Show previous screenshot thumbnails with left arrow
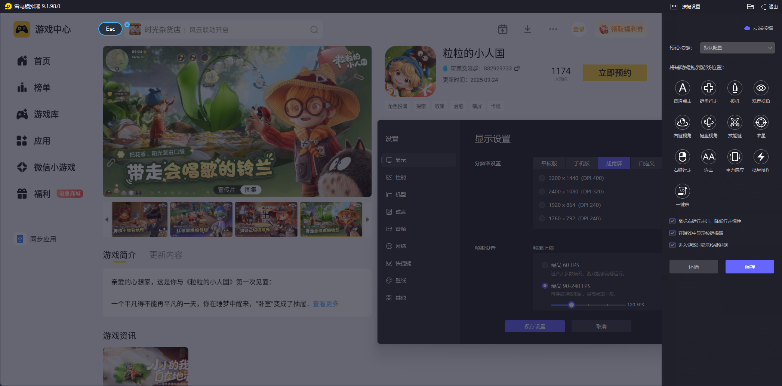Viewport: 782px width, 386px height. click(107, 220)
